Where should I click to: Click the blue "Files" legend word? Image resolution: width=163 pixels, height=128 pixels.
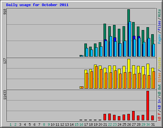pos(159,26)
